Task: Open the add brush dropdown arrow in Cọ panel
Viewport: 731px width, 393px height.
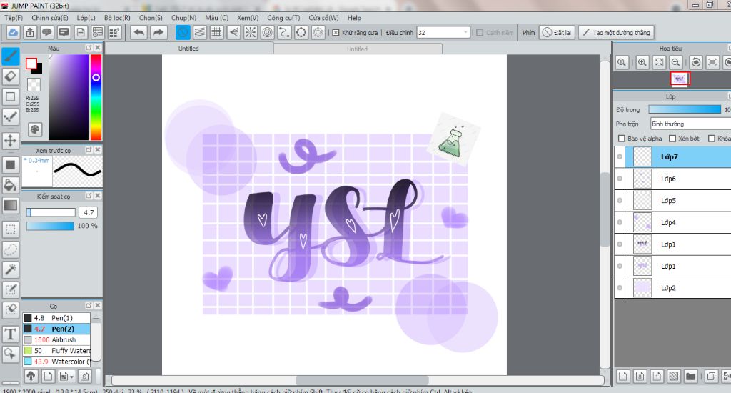Action: (x=72, y=376)
